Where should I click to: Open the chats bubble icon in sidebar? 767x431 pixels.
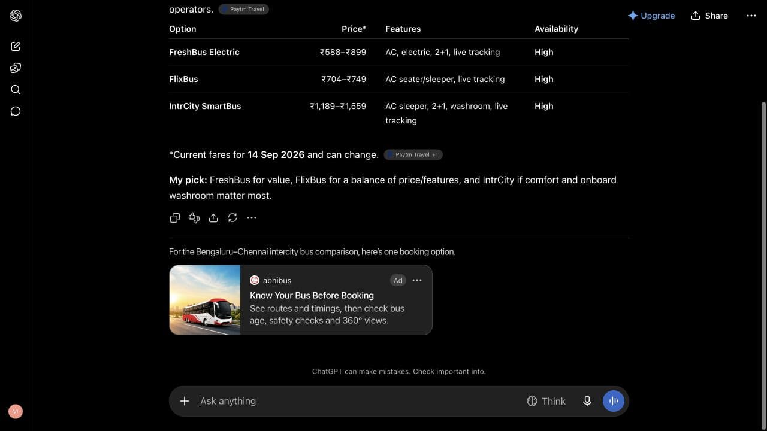pyautogui.click(x=16, y=111)
